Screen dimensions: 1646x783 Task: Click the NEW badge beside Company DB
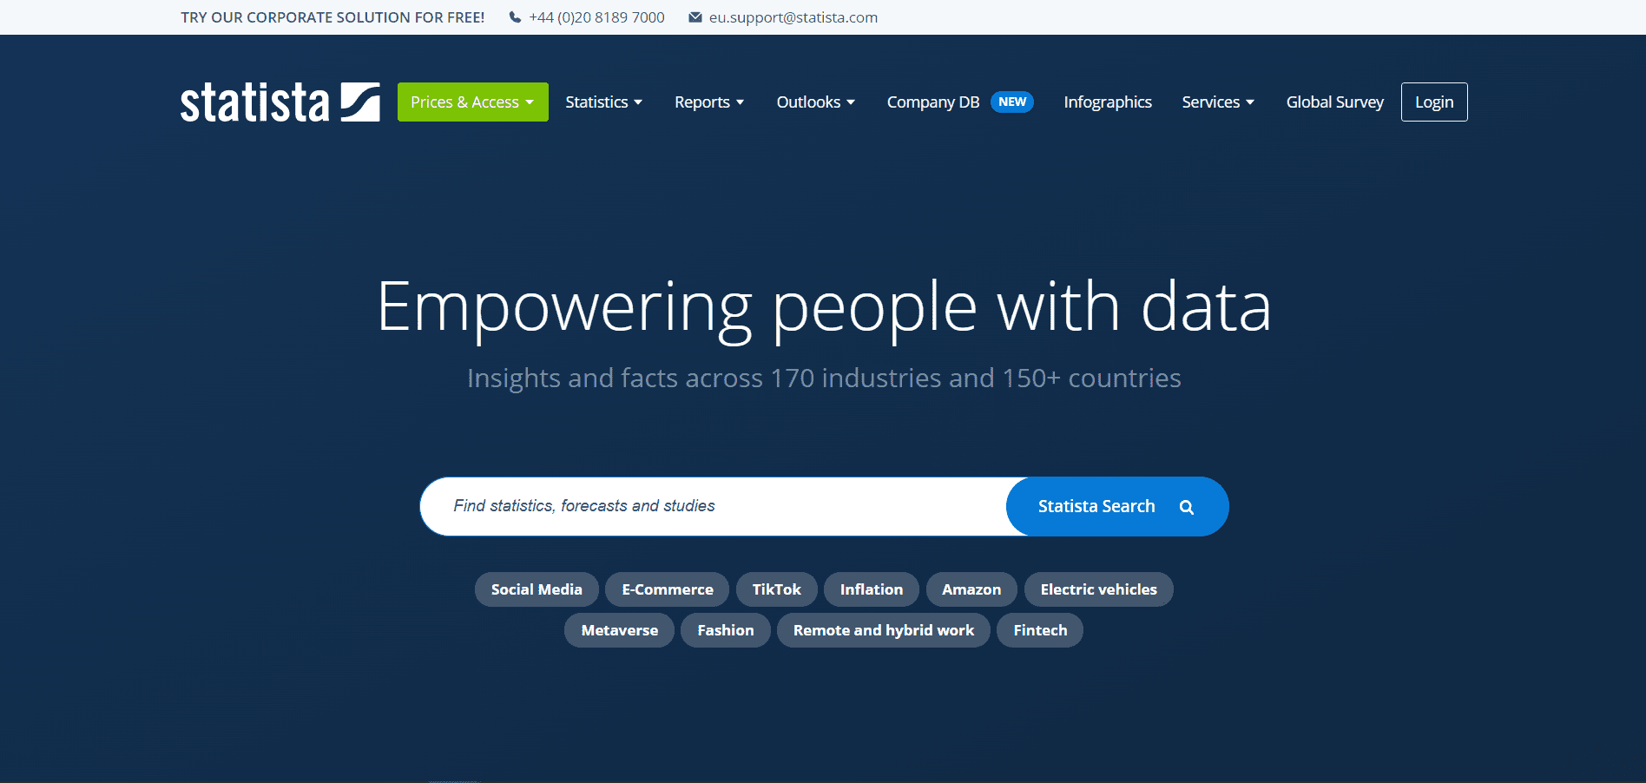tap(1011, 102)
